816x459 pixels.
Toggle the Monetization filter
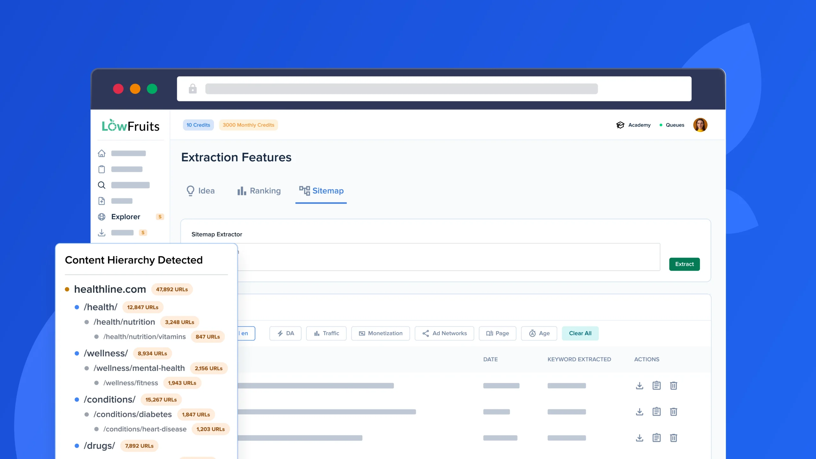[x=380, y=333]
